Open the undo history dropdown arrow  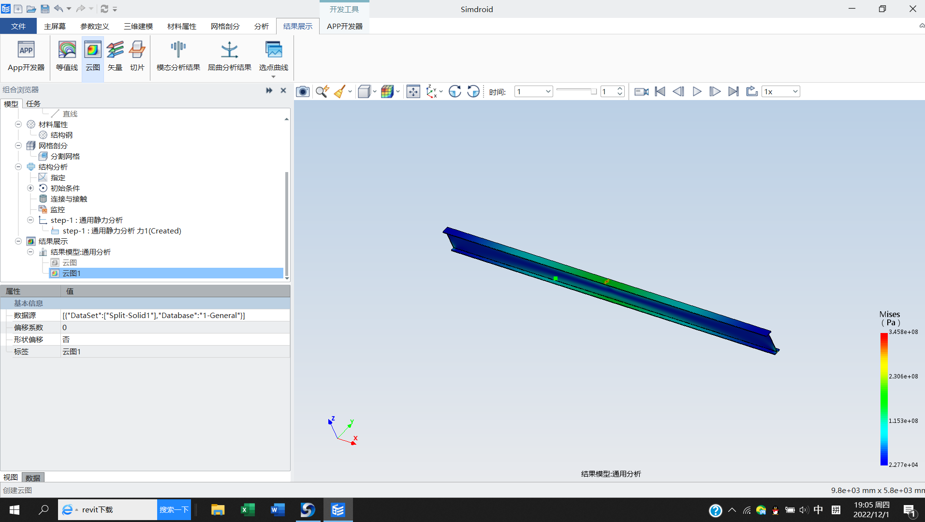point(69,9)
